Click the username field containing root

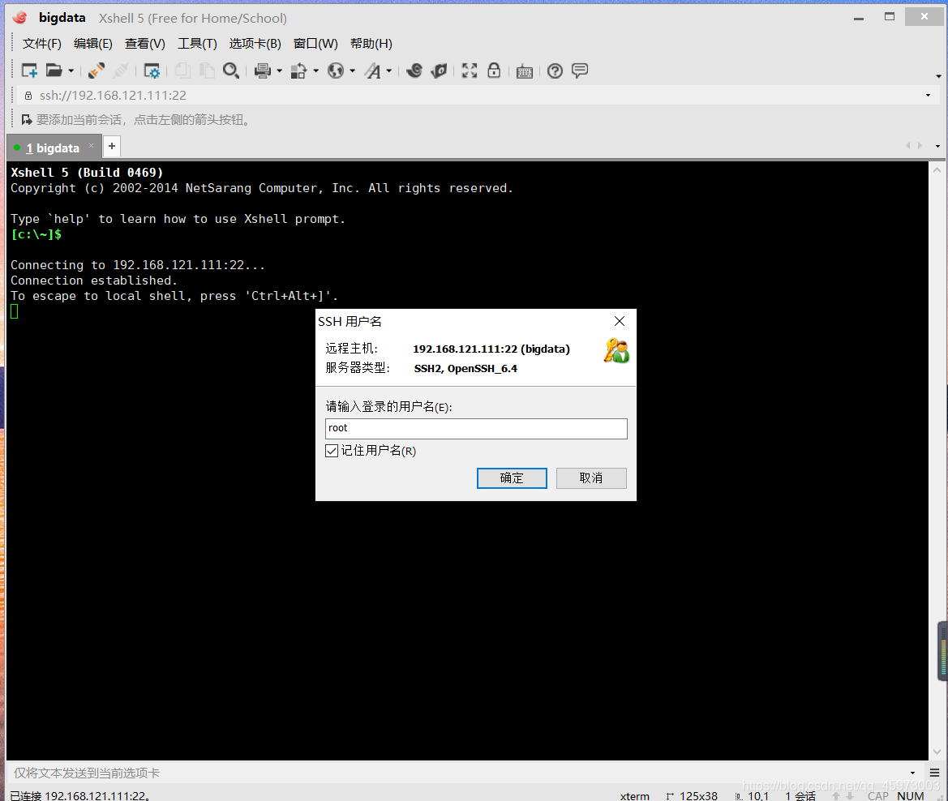[x=476, y=429]
